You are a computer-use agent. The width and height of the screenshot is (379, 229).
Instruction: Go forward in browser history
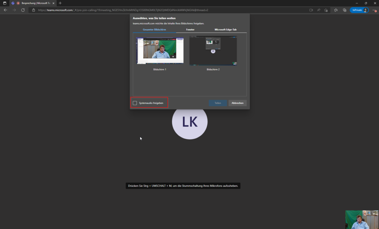pyautogui.click(x=14, y=10)
